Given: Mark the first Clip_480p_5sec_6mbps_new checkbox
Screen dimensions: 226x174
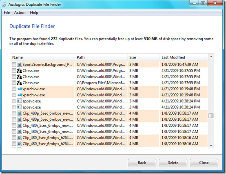Looking at the screenshot, I should (x=14, y=113).
